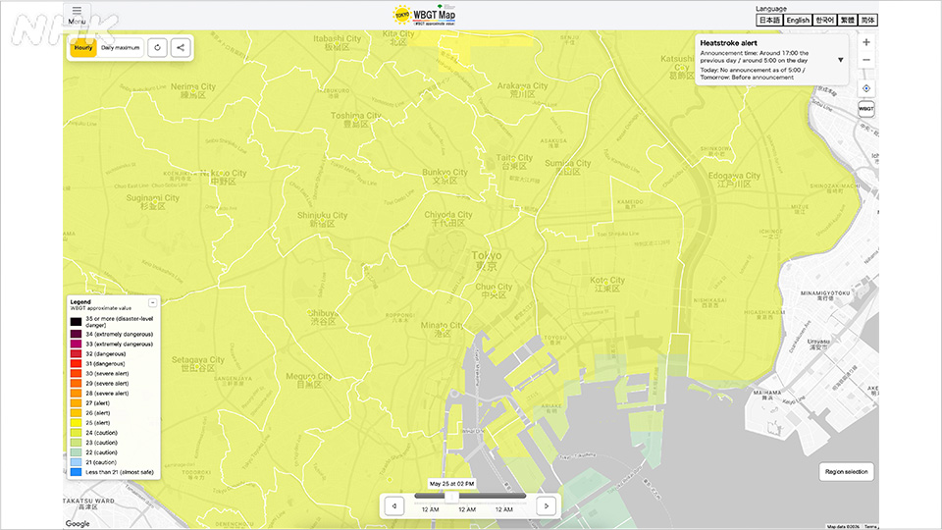Collapse the Legend panel

click(x=153, y=302)
